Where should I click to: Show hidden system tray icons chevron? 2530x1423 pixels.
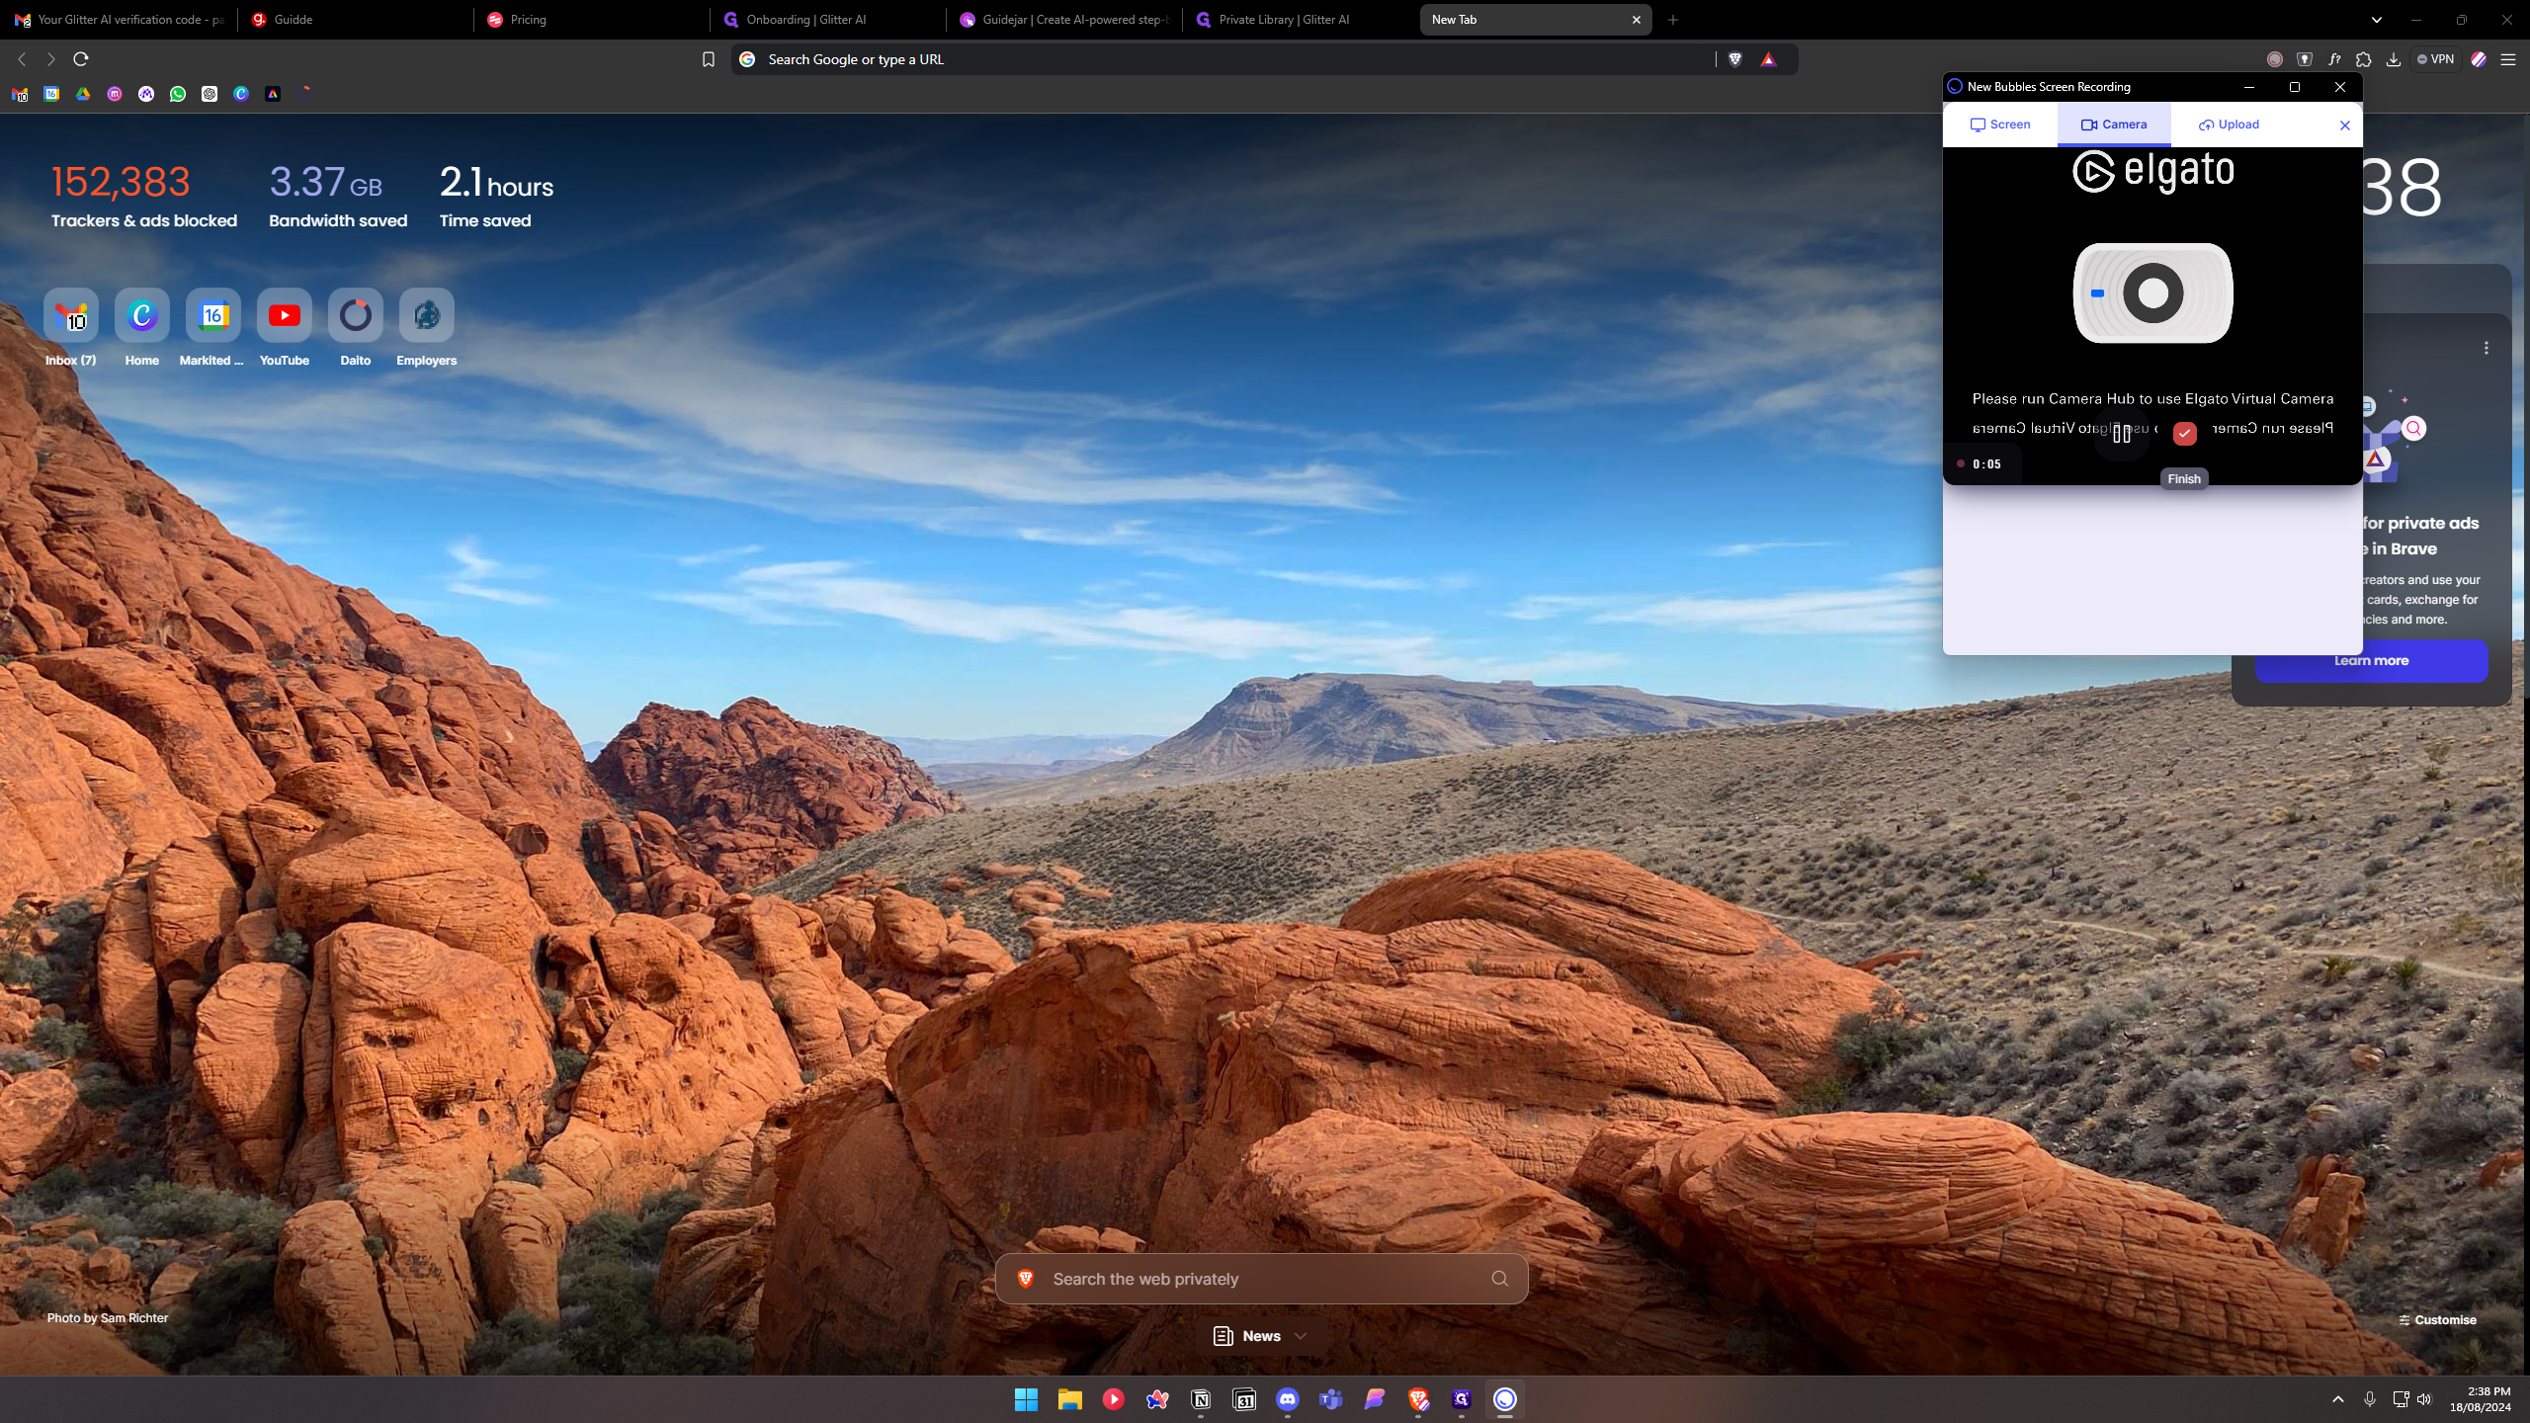pos(2337,1399)
